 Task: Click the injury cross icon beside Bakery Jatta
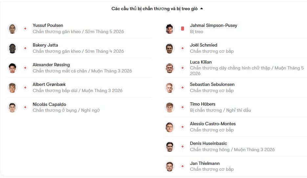click(x=25, y=48)
